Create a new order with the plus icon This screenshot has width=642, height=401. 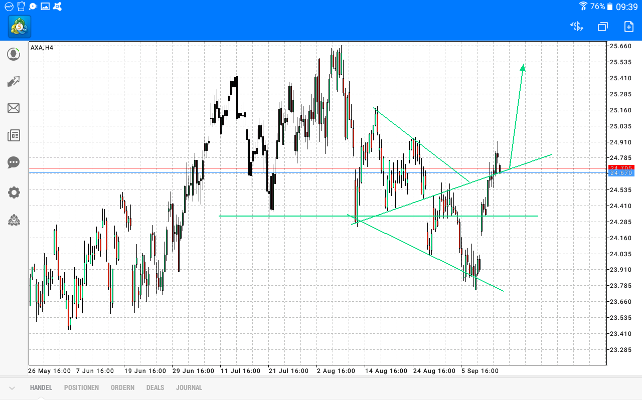click(628, 27)
